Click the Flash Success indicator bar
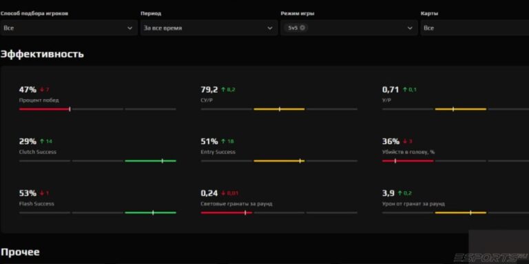This screenshot has width=529, height=264. 98,213
